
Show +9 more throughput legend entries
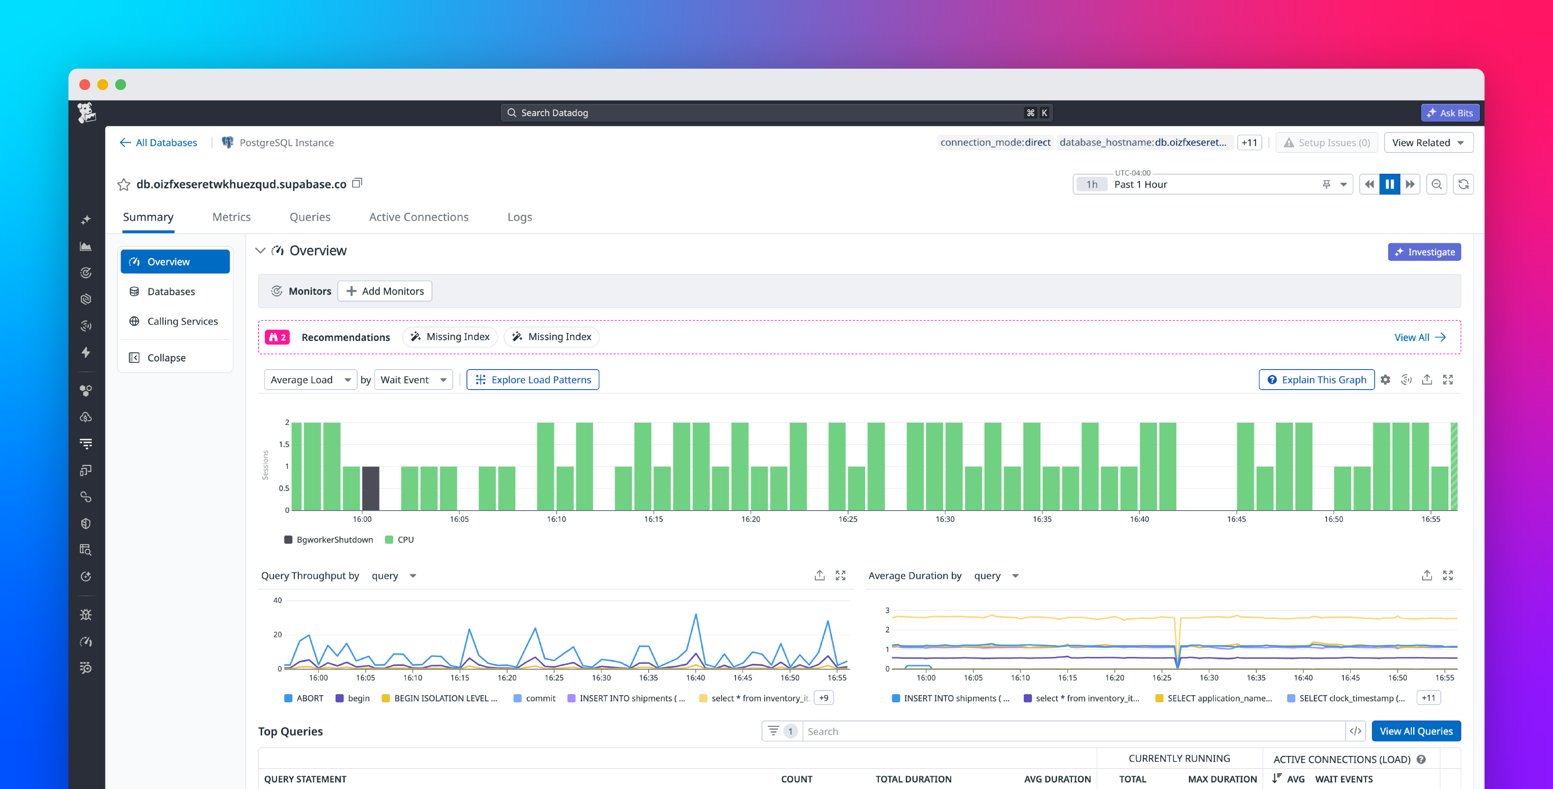coord(823,698)
